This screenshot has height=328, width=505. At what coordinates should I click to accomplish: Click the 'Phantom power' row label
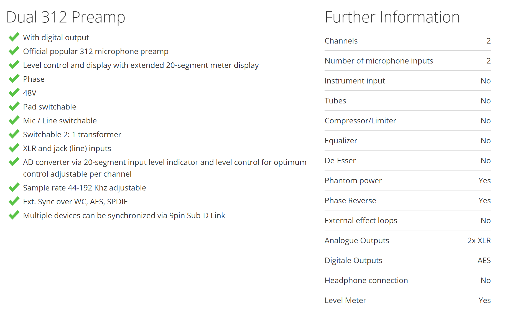[x=353, y=181]
